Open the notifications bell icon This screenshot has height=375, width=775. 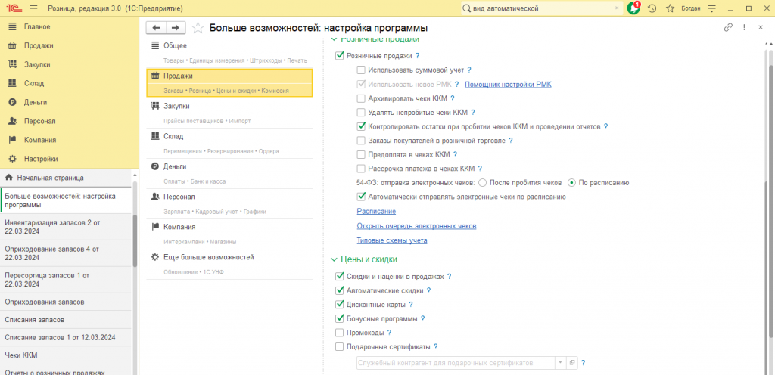pos(633,8)
